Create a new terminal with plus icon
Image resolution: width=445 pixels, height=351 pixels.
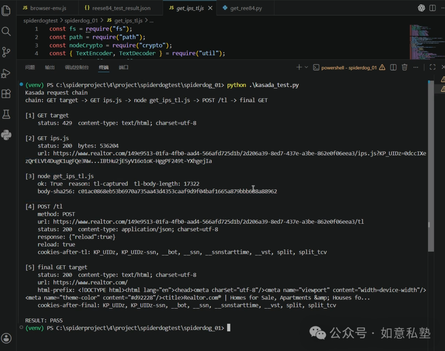click(299, 67)
